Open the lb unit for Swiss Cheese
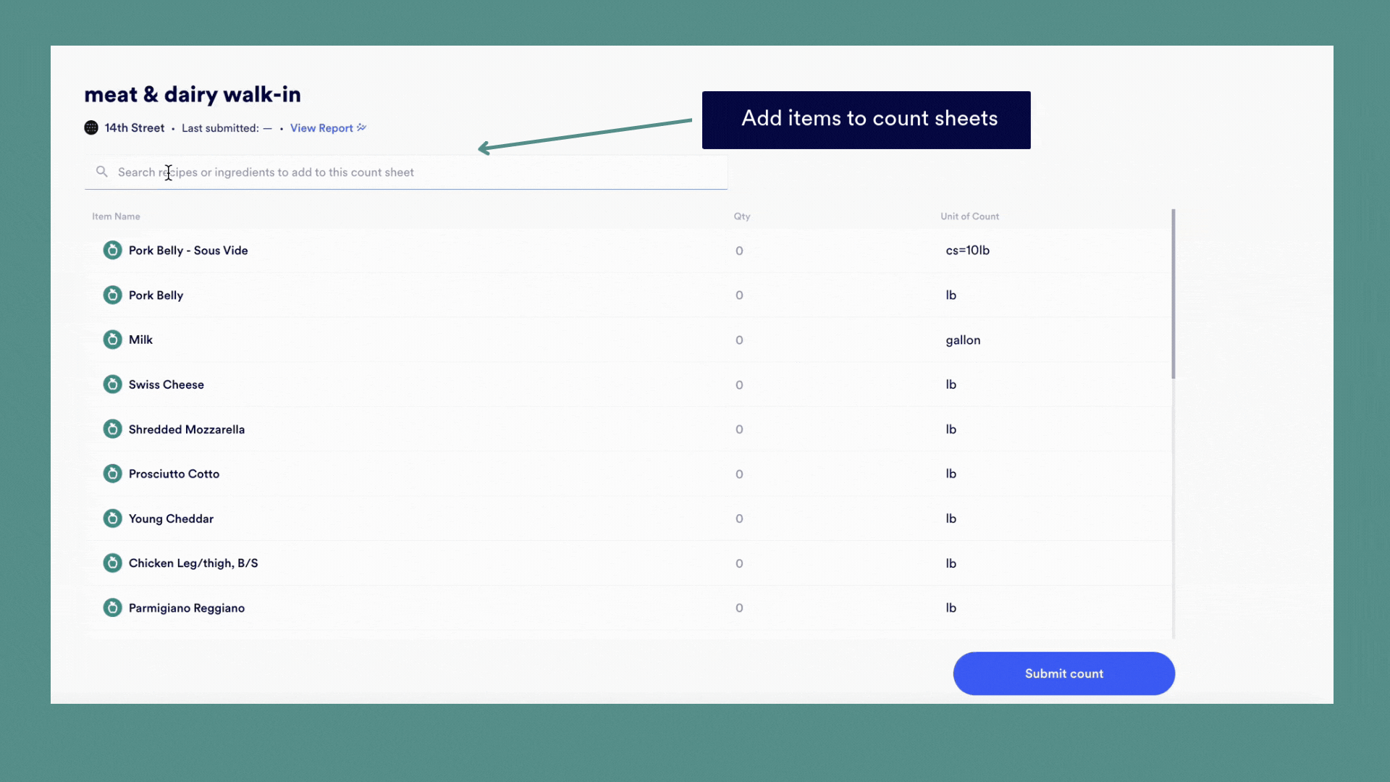This screenshot has height=782, width=1390. (951, 384)
